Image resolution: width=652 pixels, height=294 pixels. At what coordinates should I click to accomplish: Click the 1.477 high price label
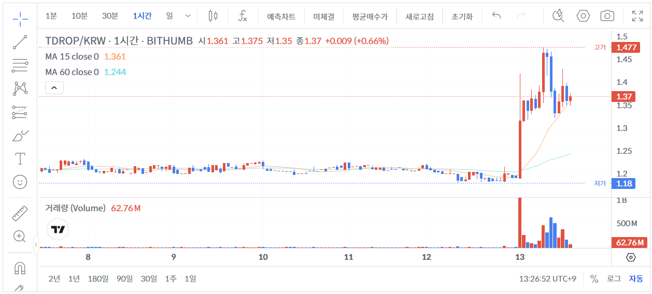click(x=627, y=48)
